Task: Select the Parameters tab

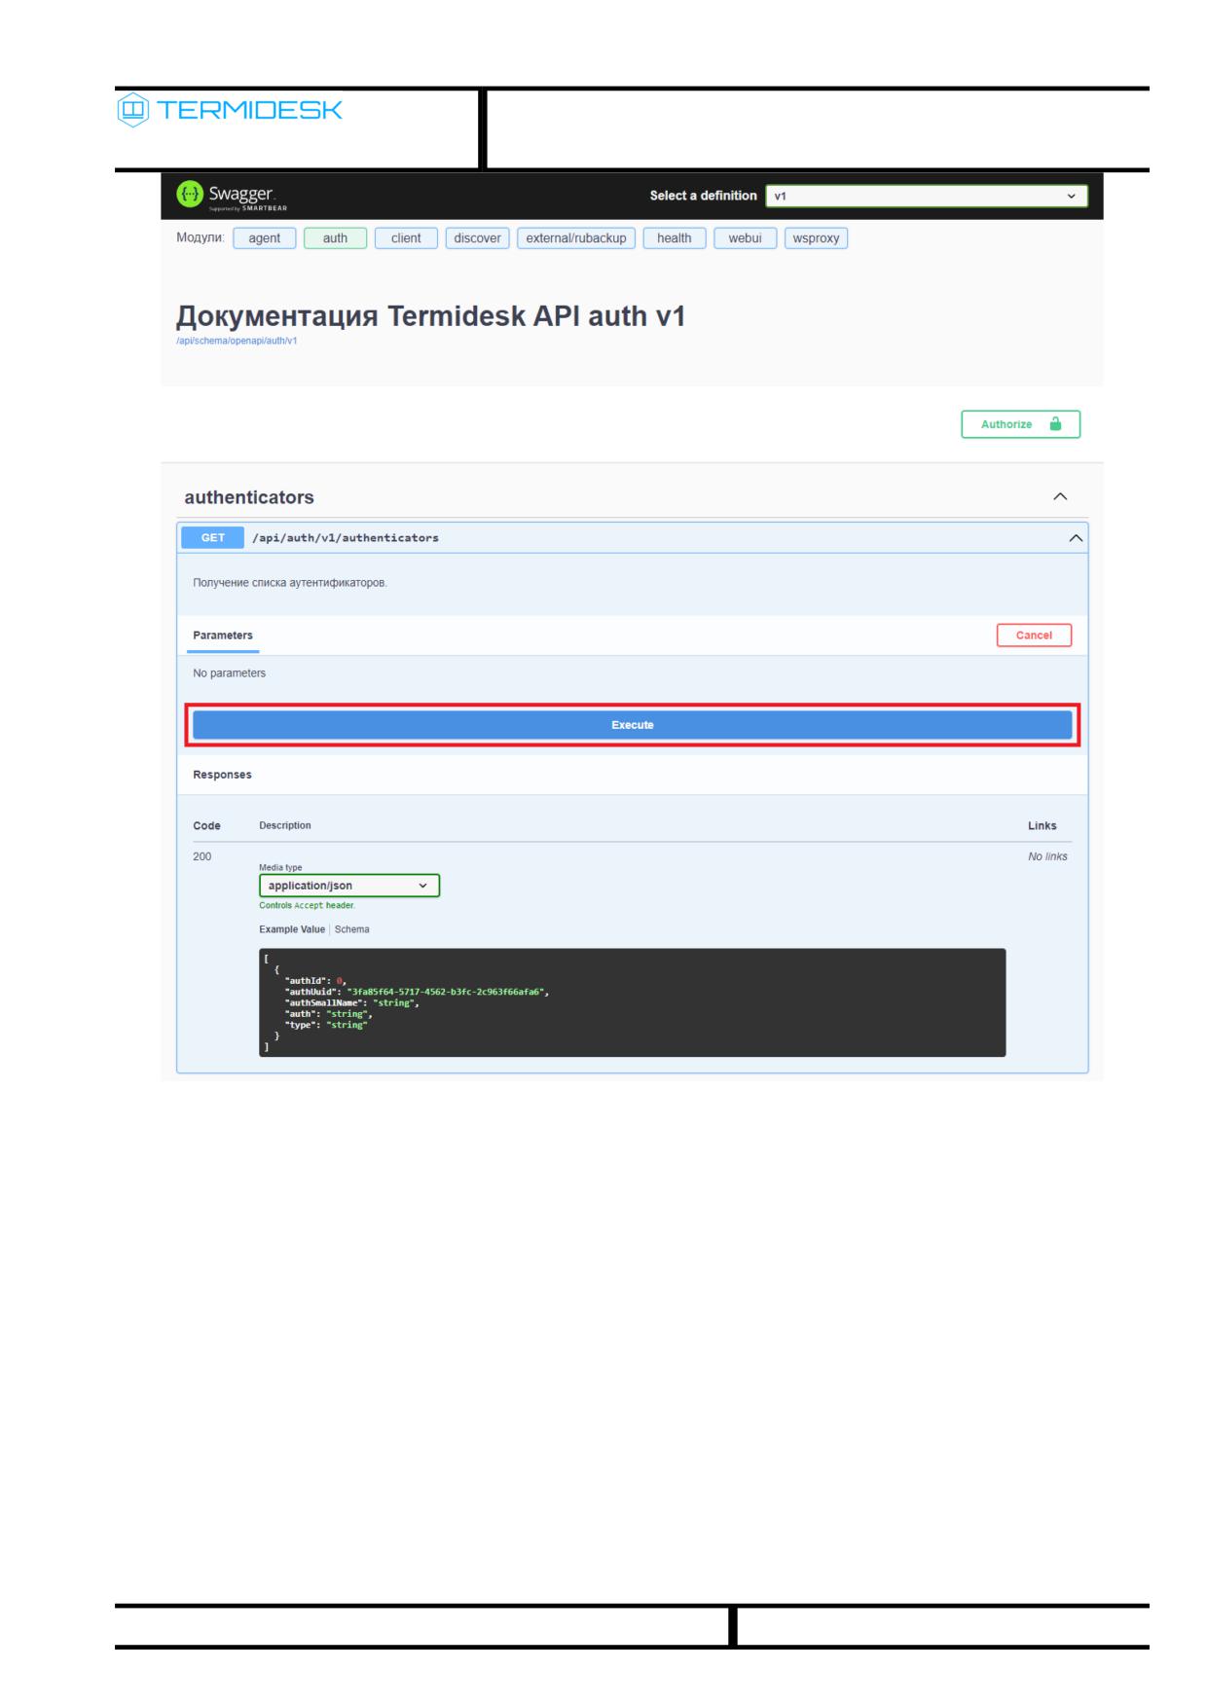Action: (x=223, y=636)
